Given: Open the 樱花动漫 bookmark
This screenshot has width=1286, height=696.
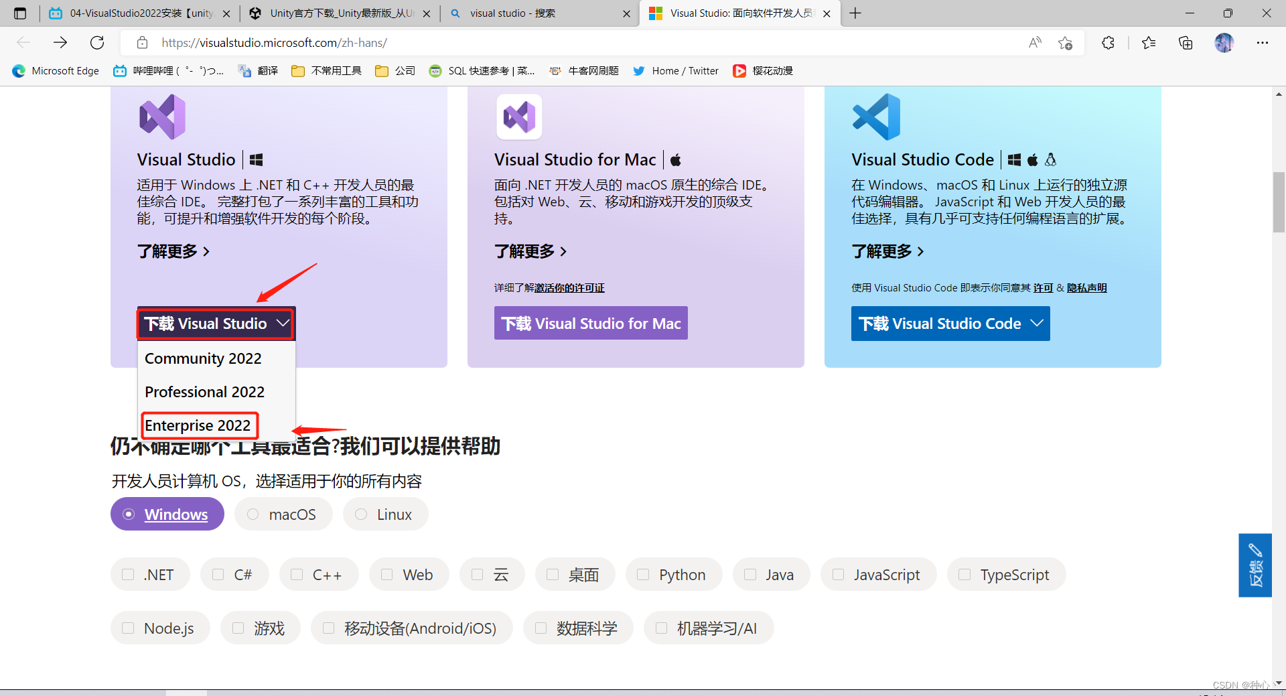Looking at the screenshot, I should point(763,70).
